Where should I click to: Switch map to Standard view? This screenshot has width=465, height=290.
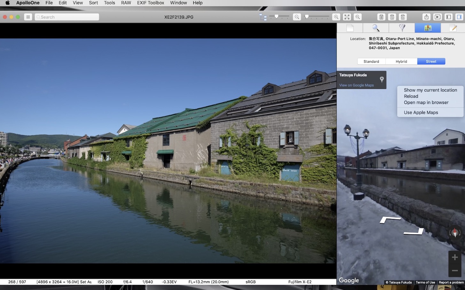point(371,61)
